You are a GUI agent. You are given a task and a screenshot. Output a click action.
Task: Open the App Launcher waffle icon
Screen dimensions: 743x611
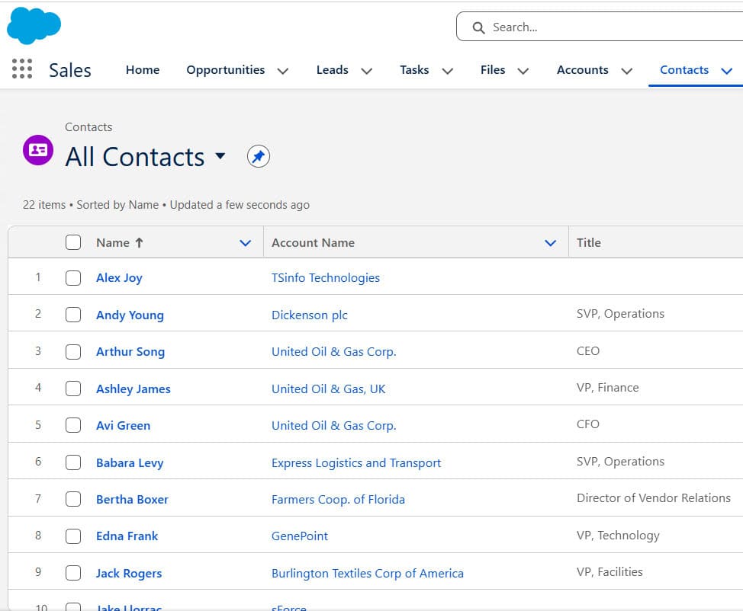click(21, 69)
